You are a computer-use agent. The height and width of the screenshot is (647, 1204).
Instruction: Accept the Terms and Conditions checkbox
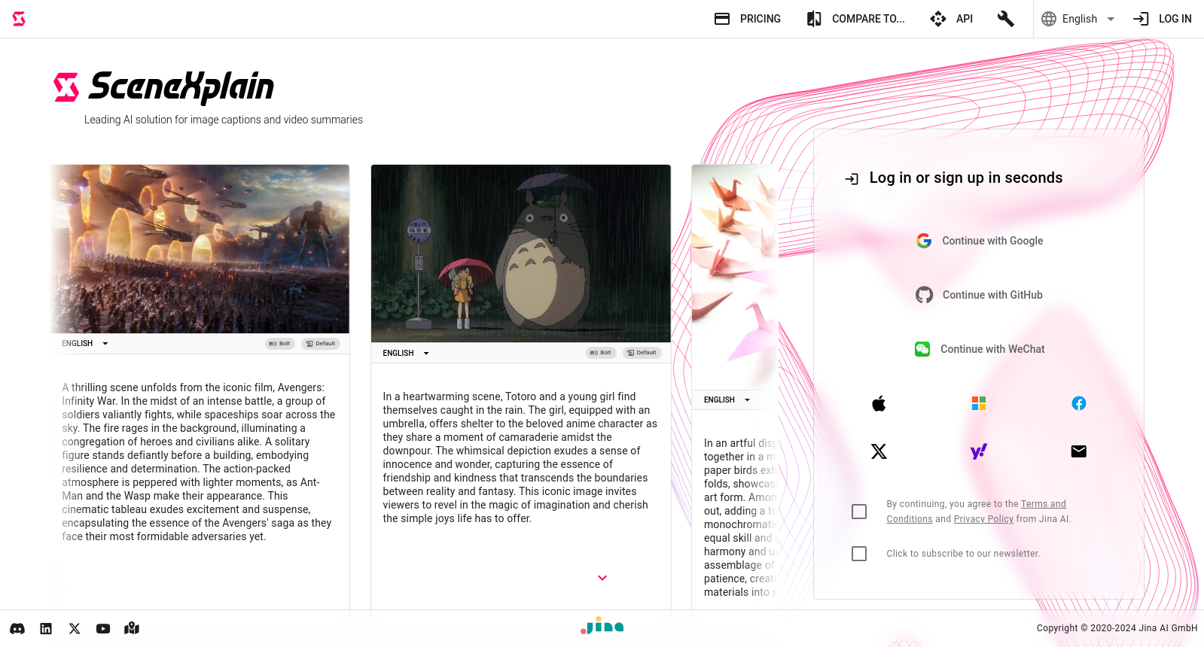(x=859, y=512)
